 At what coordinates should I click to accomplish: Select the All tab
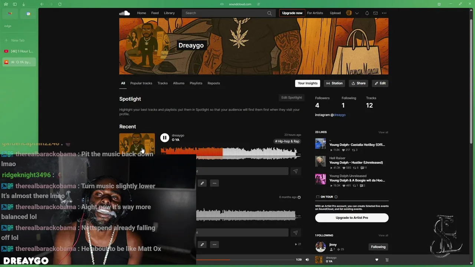pos(123,83)
